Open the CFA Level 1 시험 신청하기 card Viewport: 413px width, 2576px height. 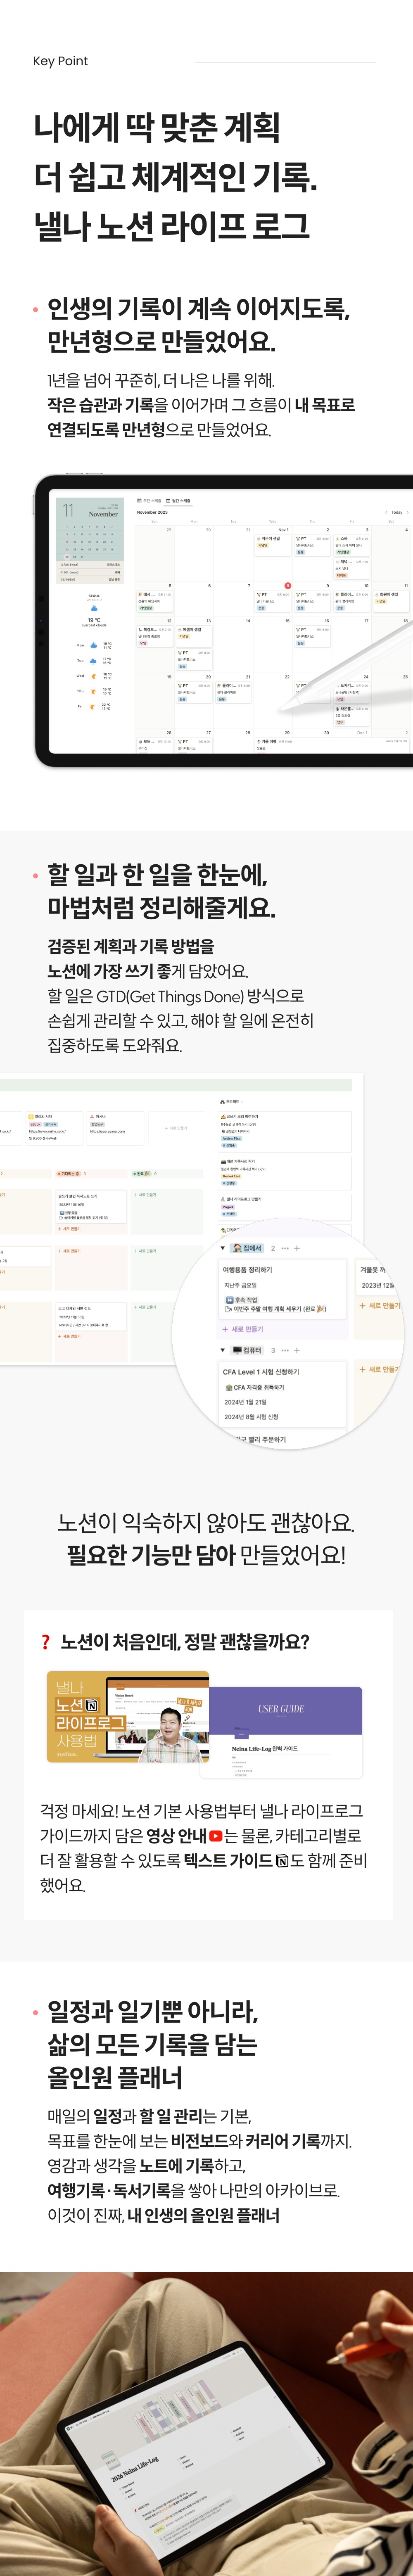click(283, 1394)
